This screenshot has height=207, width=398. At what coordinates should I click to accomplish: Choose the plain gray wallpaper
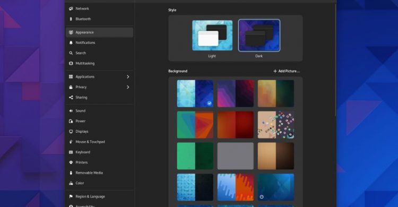(236, 156)
